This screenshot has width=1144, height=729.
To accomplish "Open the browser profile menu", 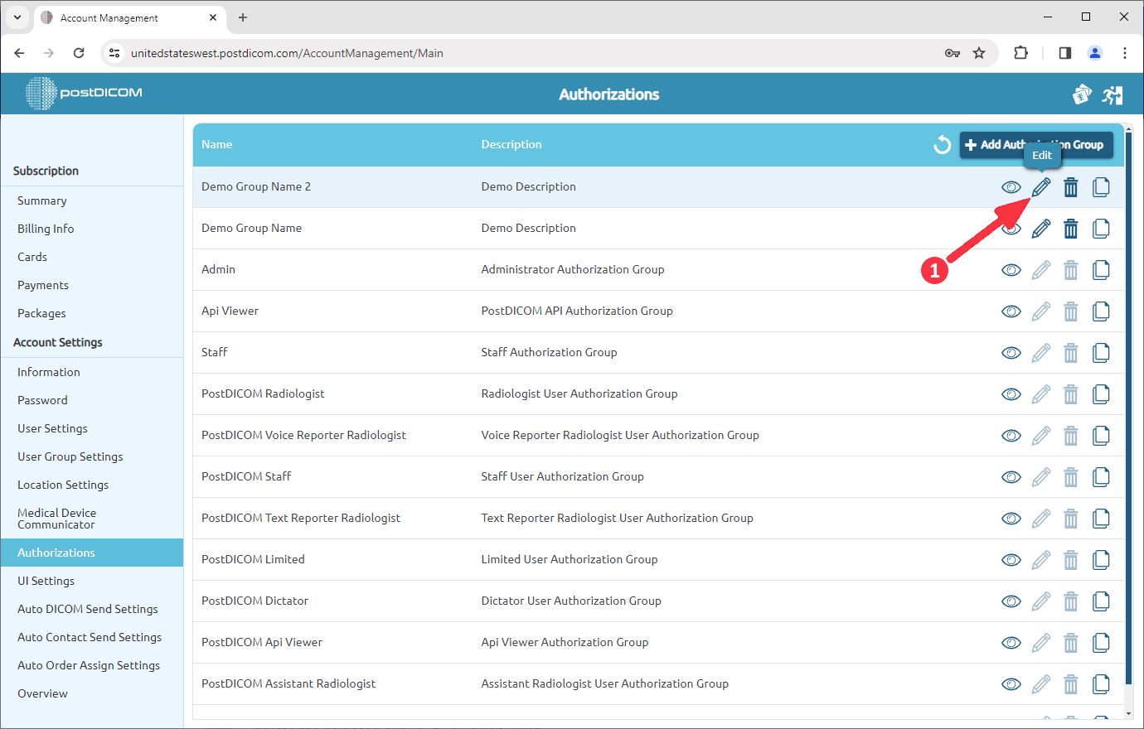I will click(x=1094, y=52).
